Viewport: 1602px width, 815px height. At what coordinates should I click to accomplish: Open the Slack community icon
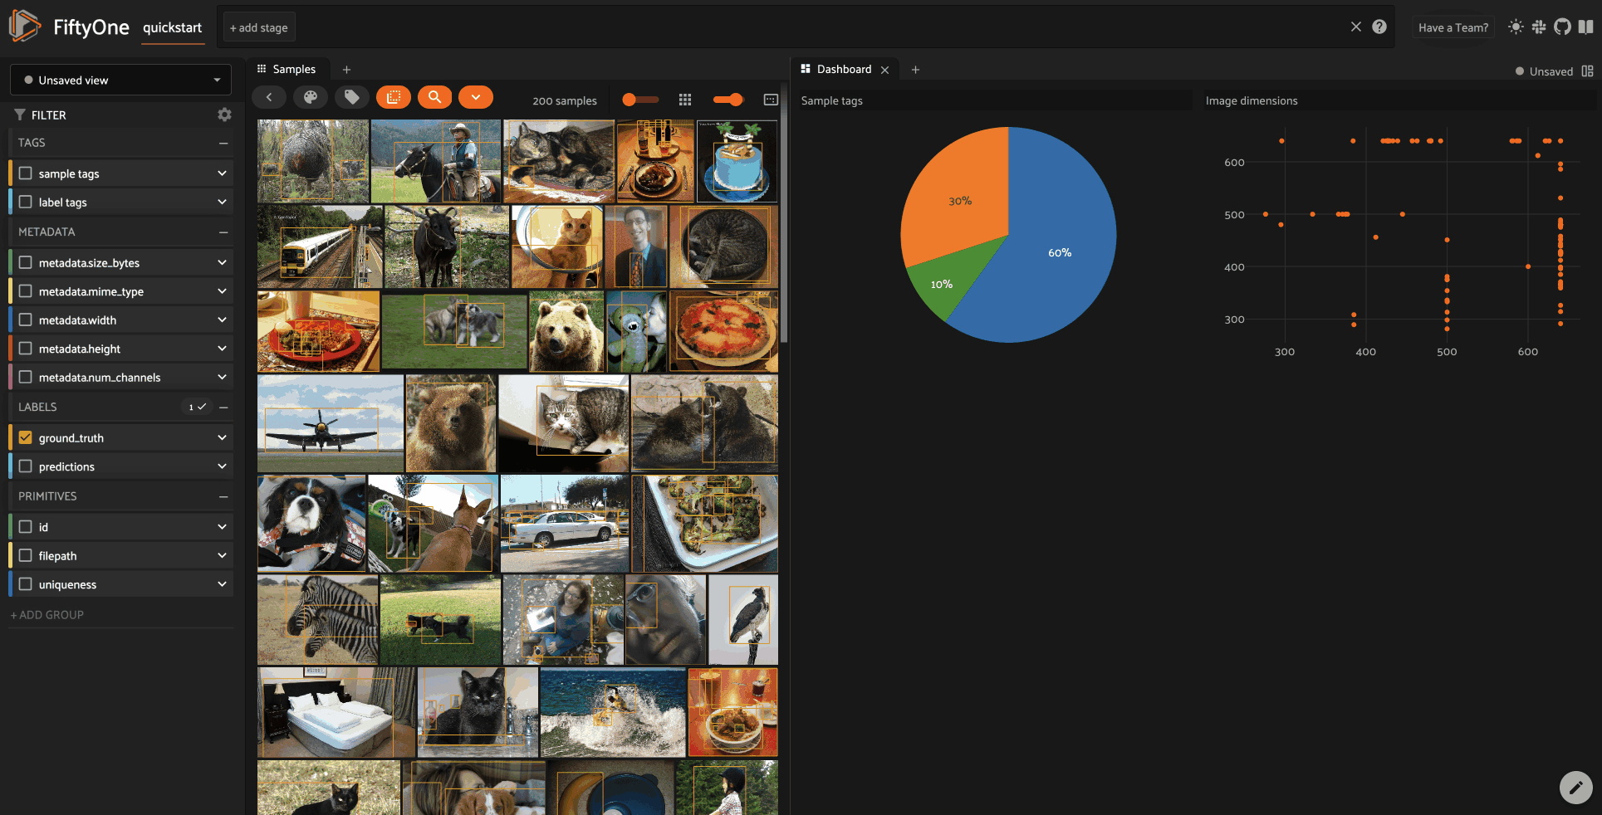pos(1539,27)
